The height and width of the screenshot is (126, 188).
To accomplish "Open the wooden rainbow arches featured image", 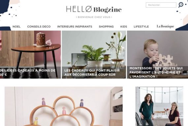I will point(64,106).
